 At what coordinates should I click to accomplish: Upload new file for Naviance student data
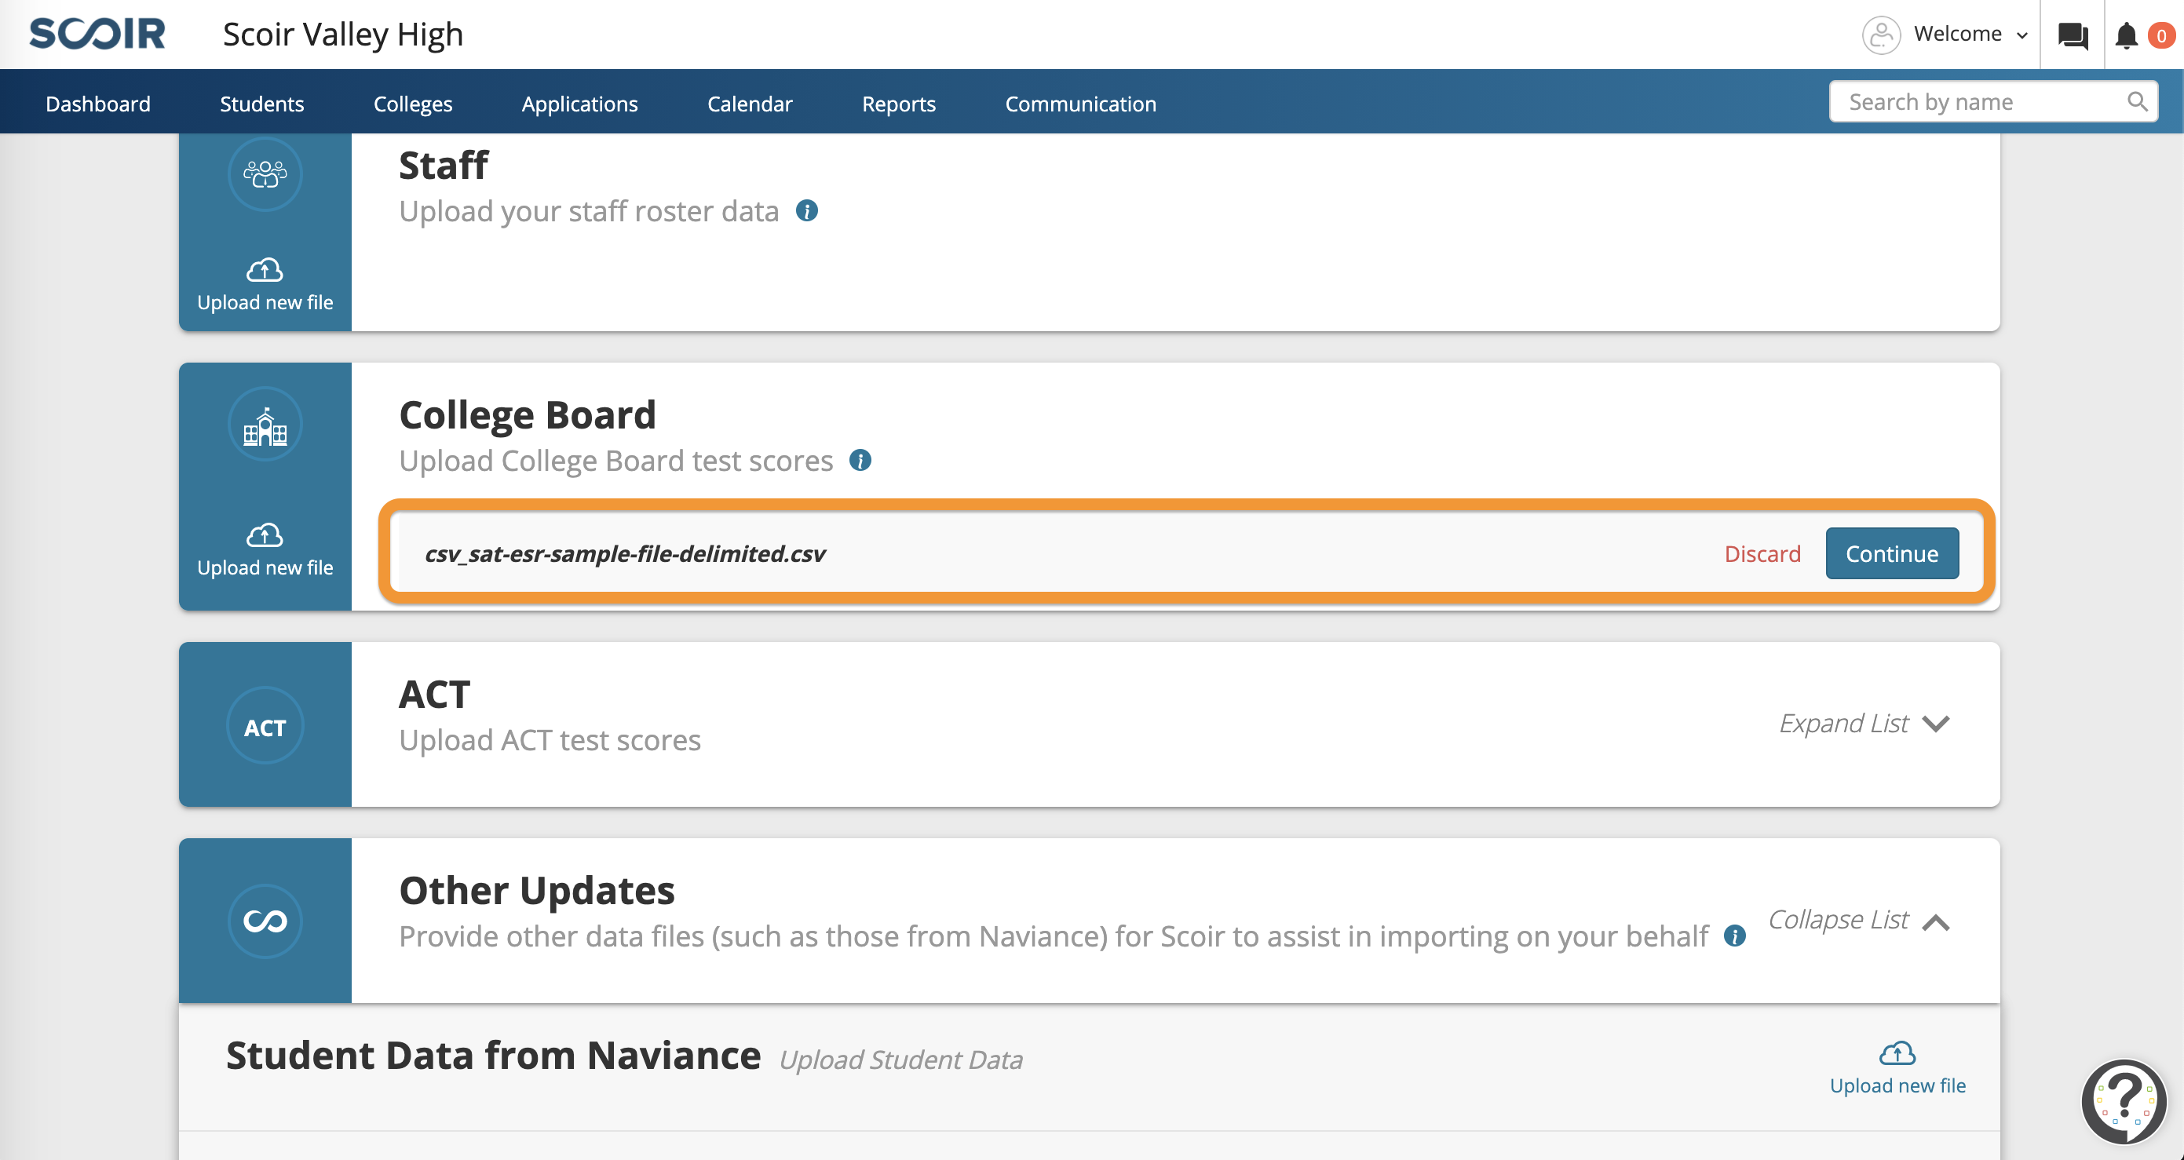pyautogui.click(x=1897, y=1067)
